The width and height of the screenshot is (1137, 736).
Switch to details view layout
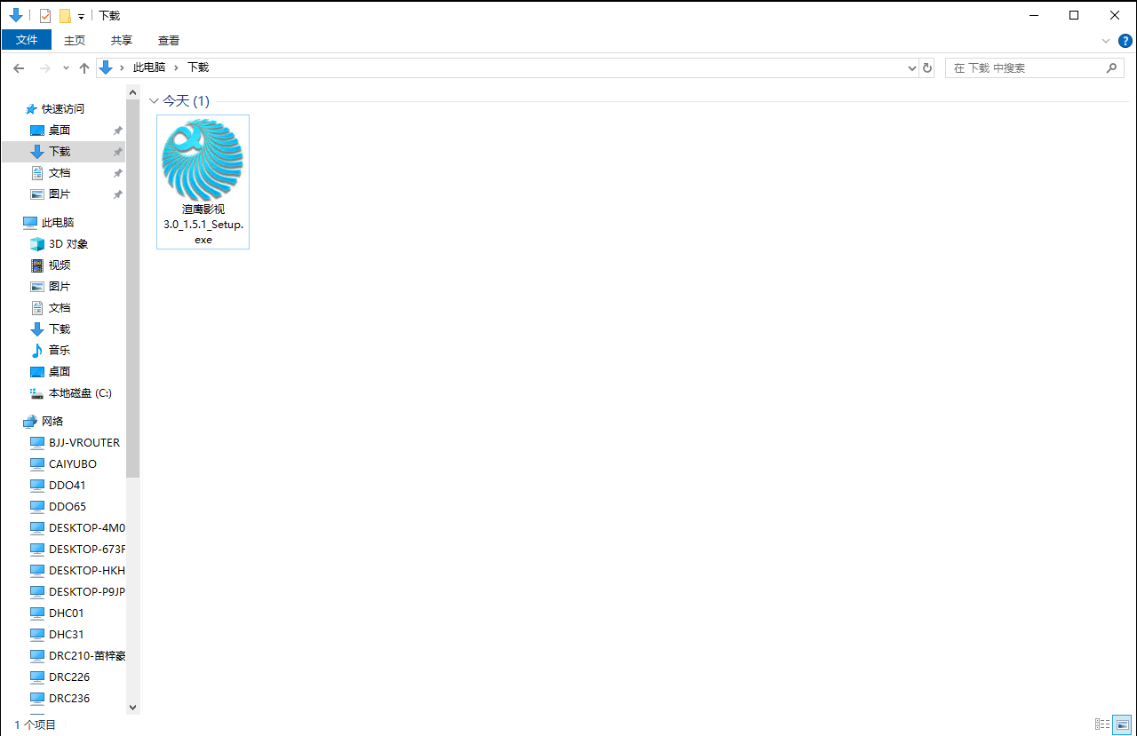(x=1102, y=724)
